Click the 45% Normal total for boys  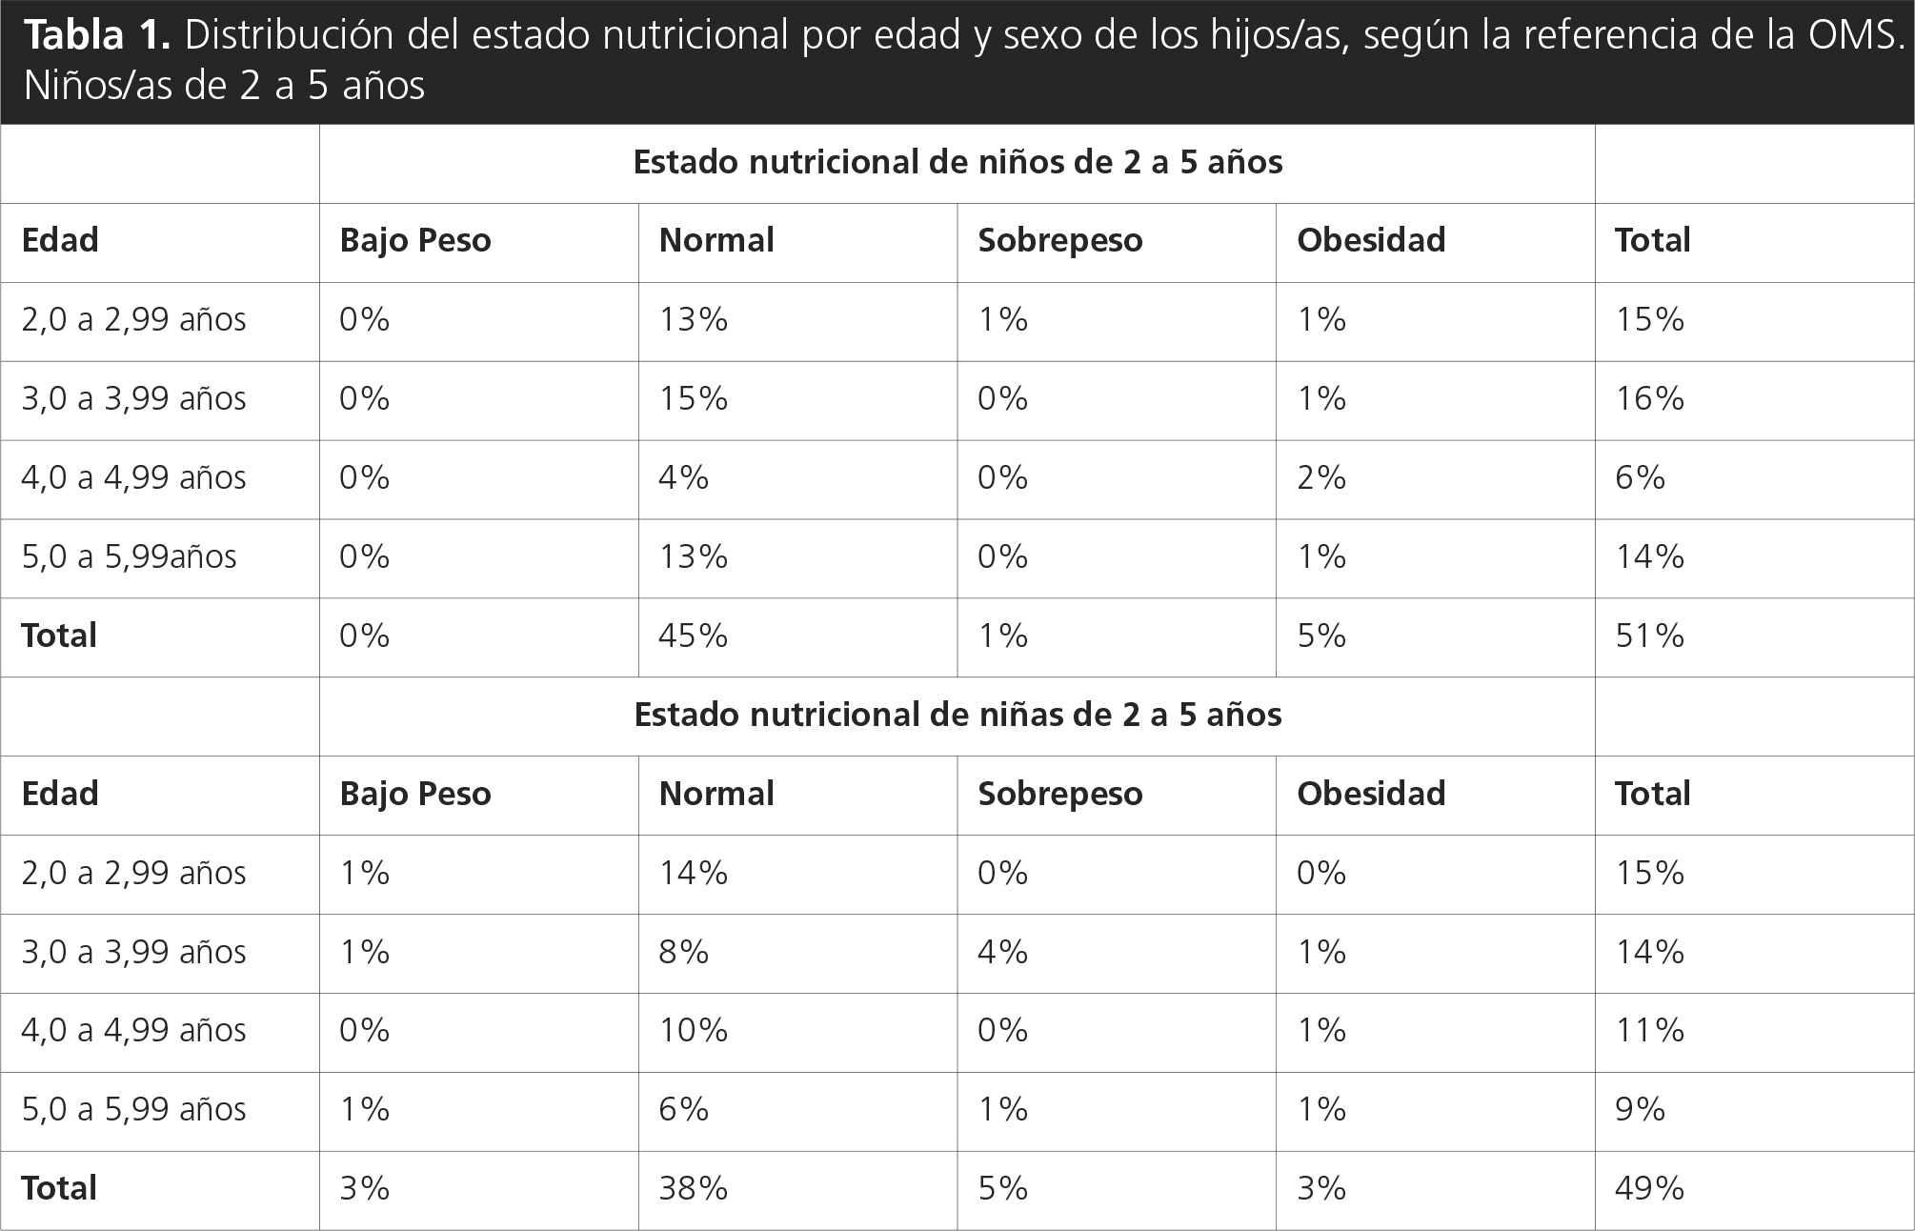pyautogui.click(x=693, y=636)
